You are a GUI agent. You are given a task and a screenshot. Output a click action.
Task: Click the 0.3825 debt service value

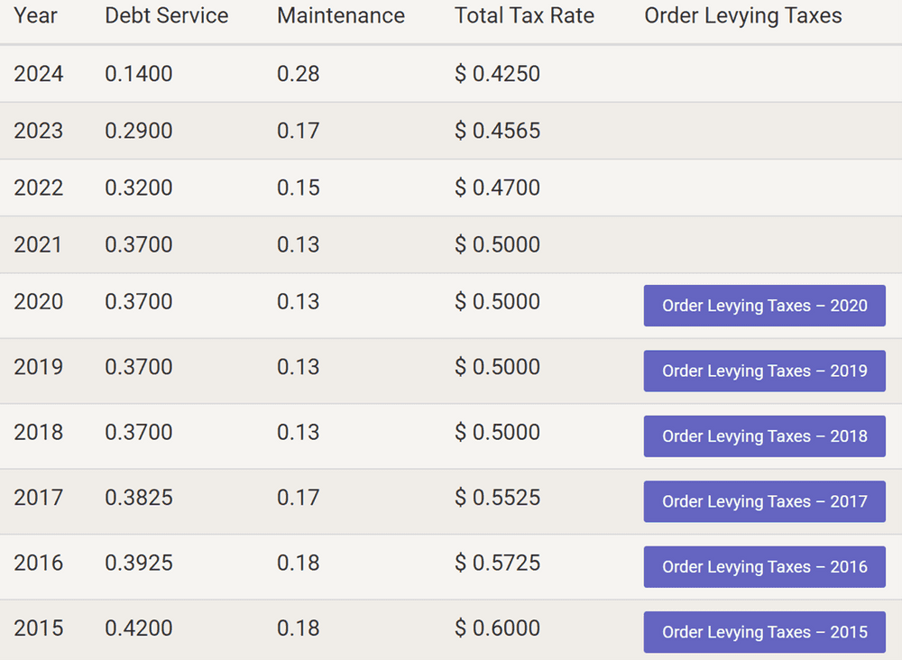138,498
